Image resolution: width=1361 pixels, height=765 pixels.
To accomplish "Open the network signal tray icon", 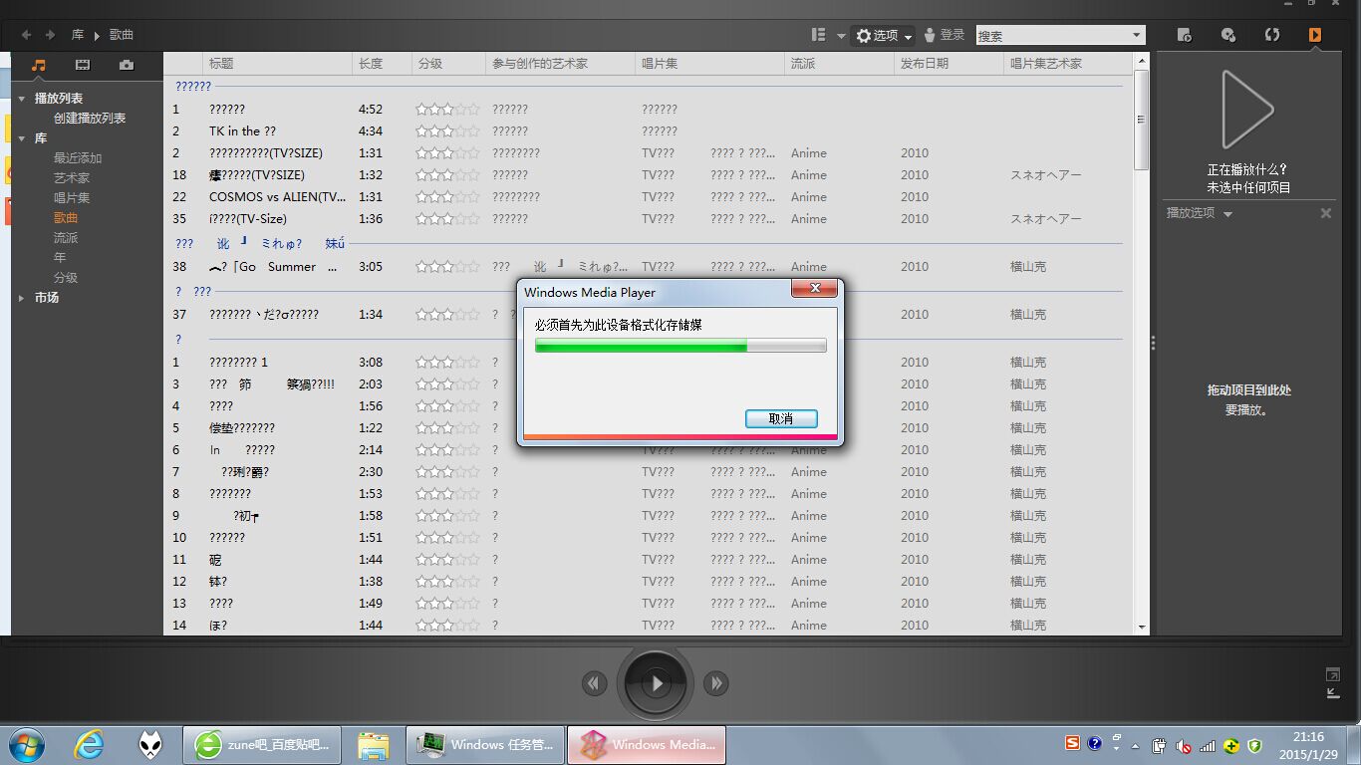I will (x=1208, y=746).
